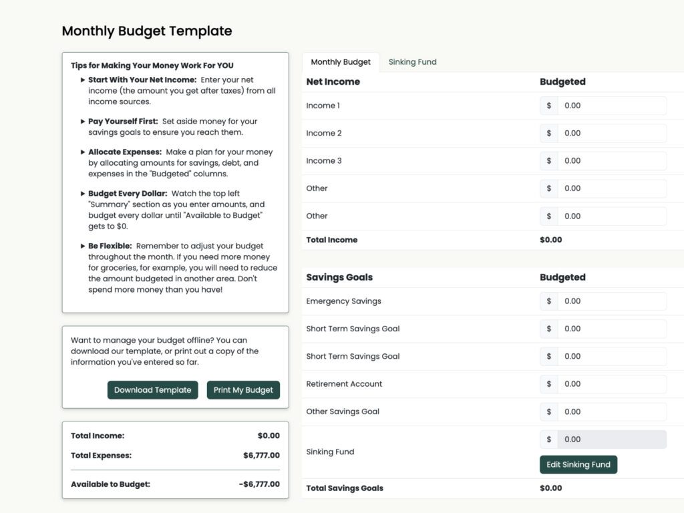Screen dimensions: 684x513
Task: Click the Download Template button
Action: pos(153,390)
